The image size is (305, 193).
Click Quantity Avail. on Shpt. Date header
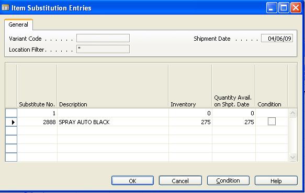click(x=234, y=86)
